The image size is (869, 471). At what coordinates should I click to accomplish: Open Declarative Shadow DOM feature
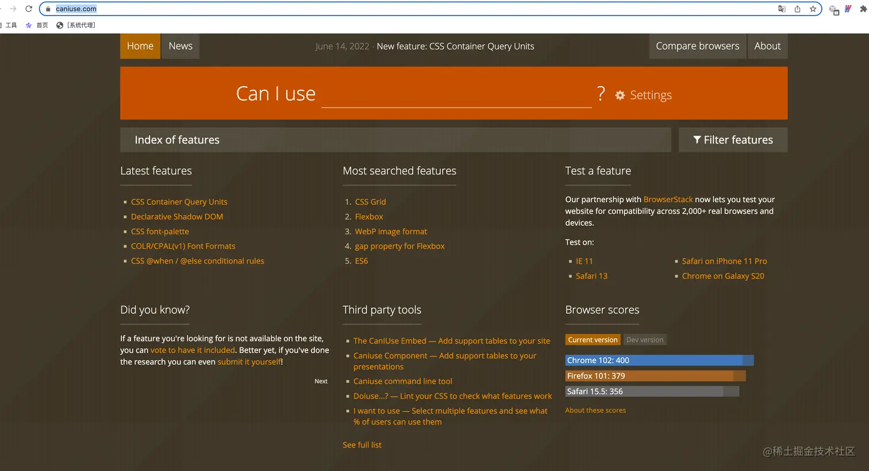[x=177, y=217]
